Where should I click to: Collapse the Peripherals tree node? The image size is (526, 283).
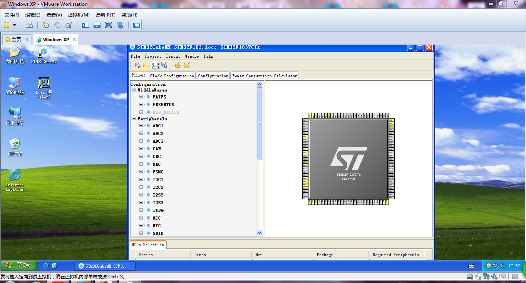(134, 119)
